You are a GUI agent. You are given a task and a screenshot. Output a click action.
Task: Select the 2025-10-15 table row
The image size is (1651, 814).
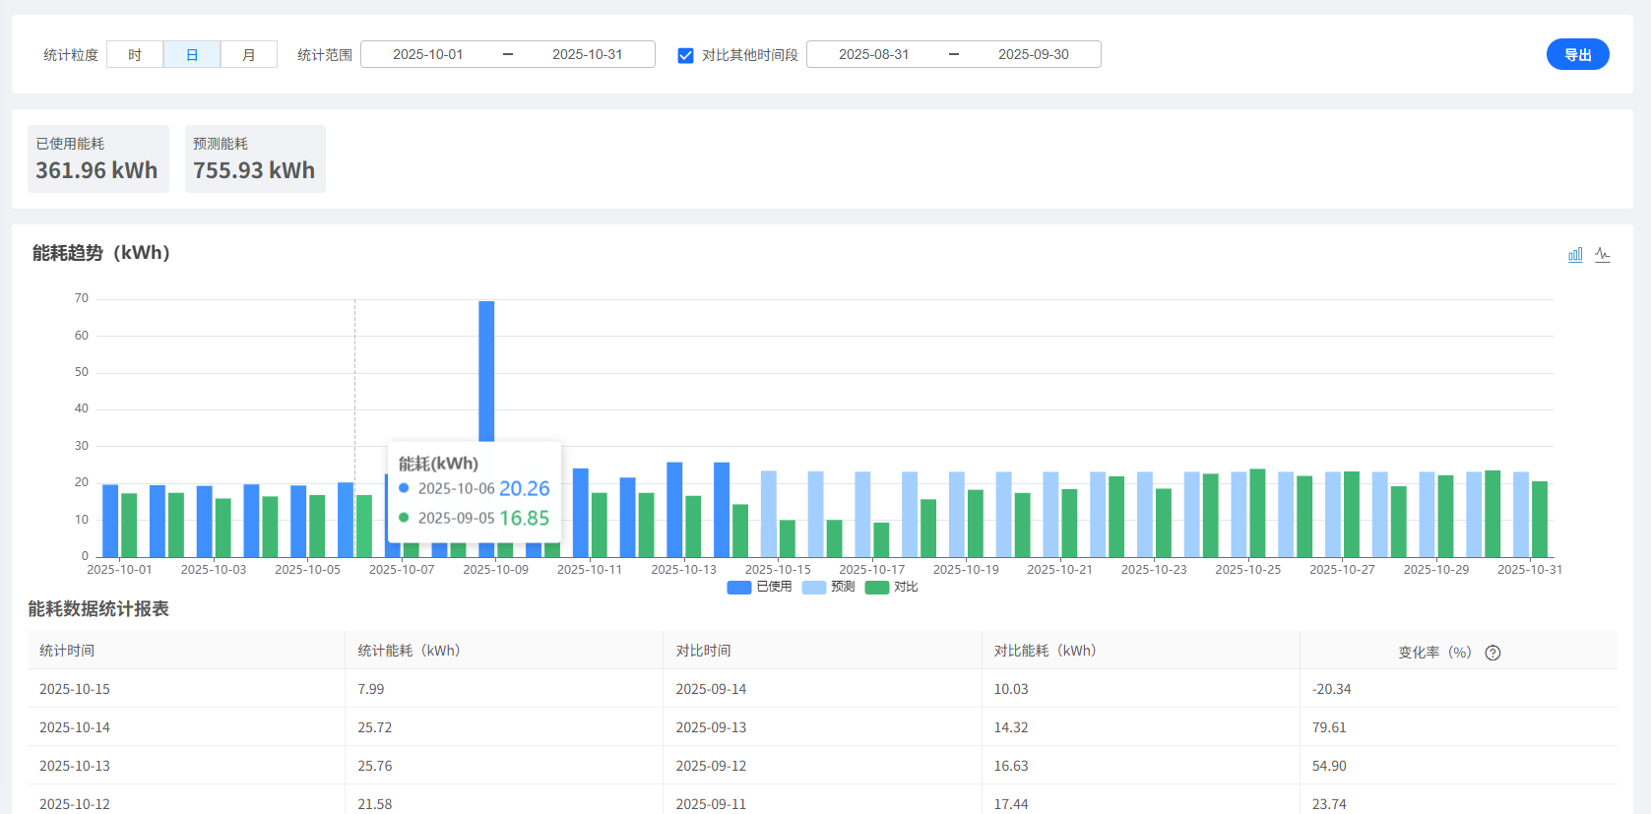coord(822,688)
